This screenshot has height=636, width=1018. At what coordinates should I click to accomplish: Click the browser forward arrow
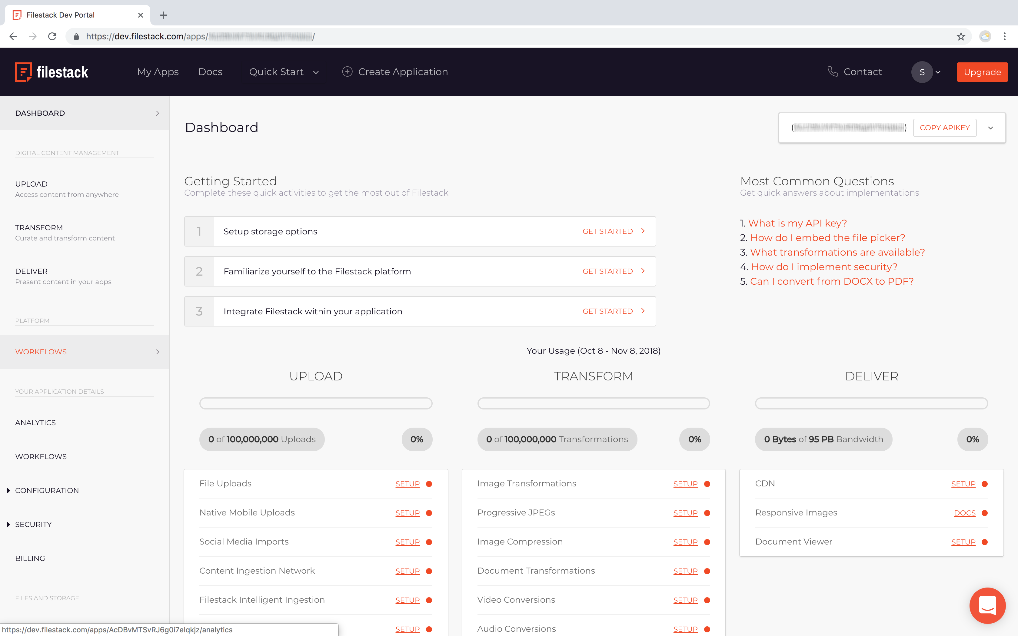33,37
